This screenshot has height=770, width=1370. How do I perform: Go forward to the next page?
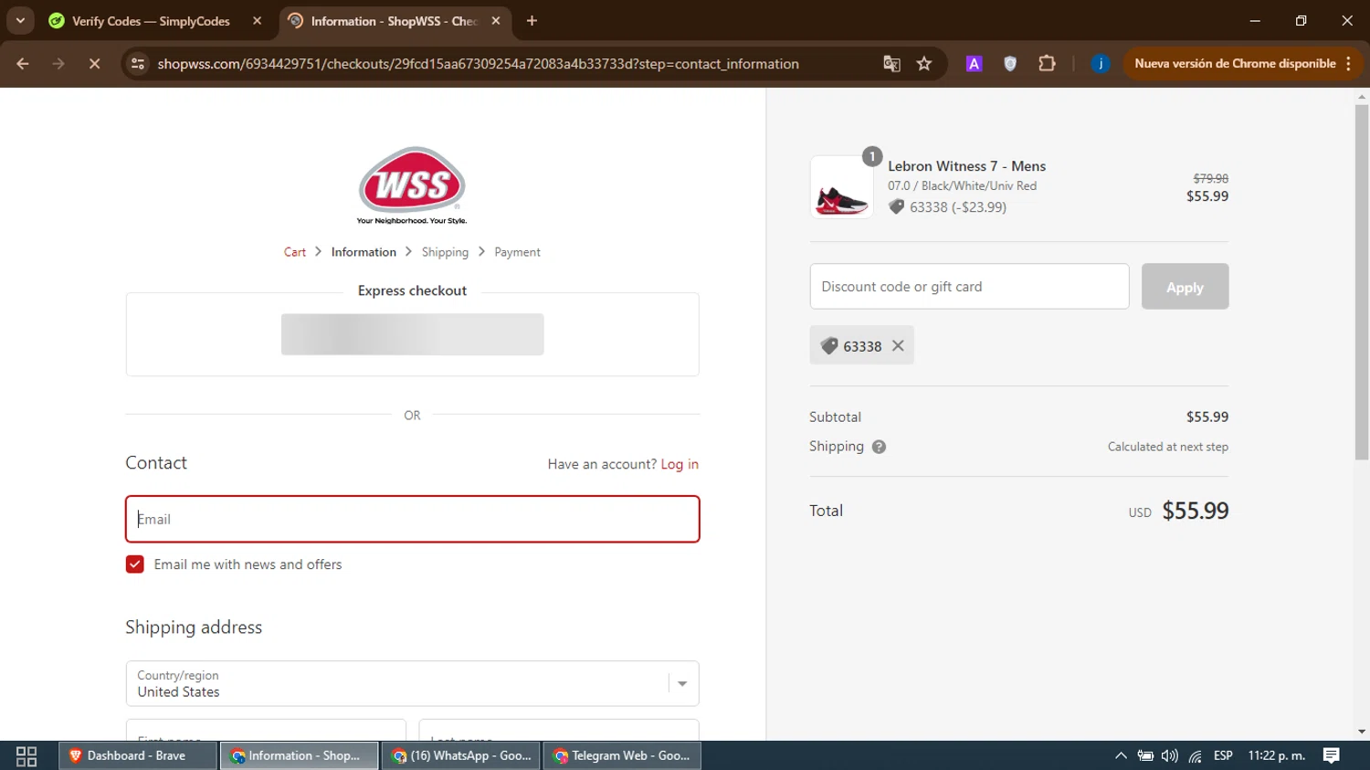tap(58, 64)
